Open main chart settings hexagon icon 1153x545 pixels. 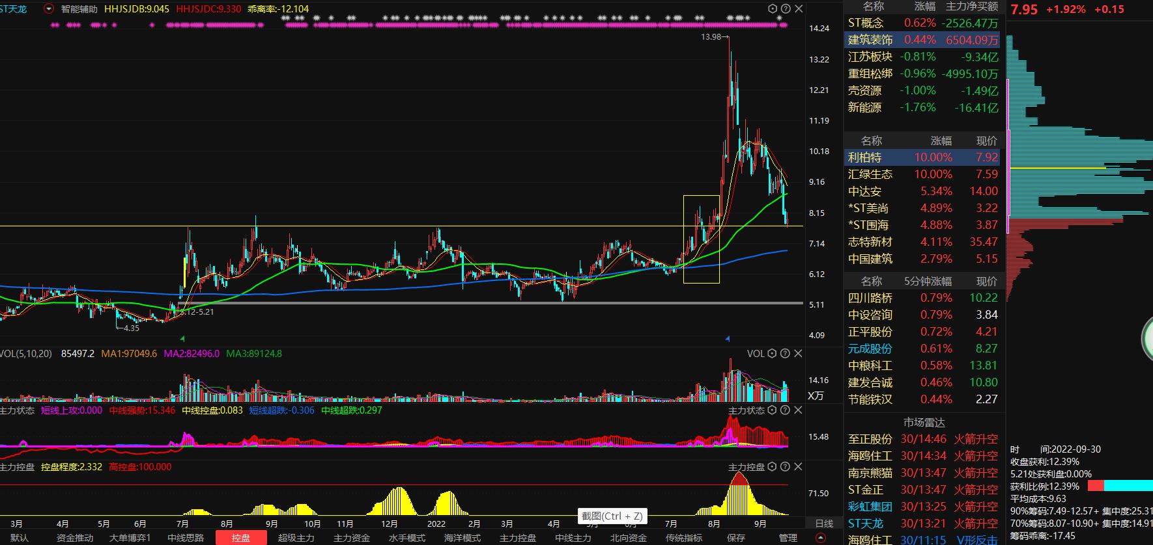pyautogui.click(x=773, y=9)
